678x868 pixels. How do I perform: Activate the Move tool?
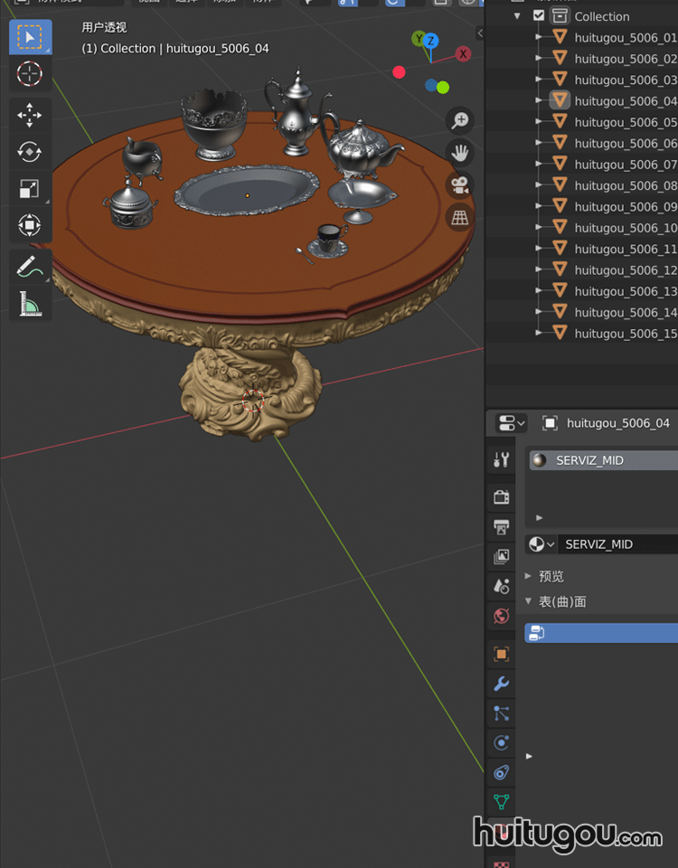(30, 116)
